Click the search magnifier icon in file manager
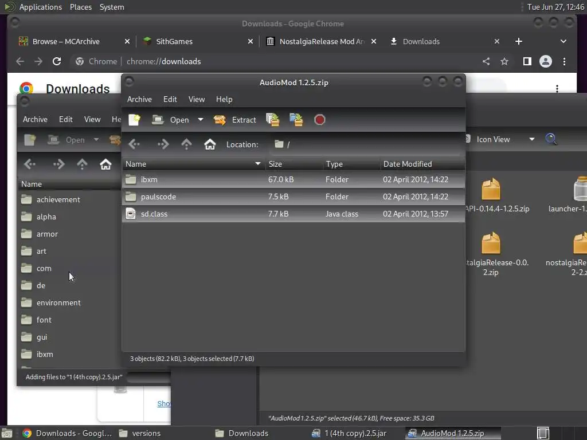Image resolution: width=587 pixels, height=440 pixels. click(551, 139)
